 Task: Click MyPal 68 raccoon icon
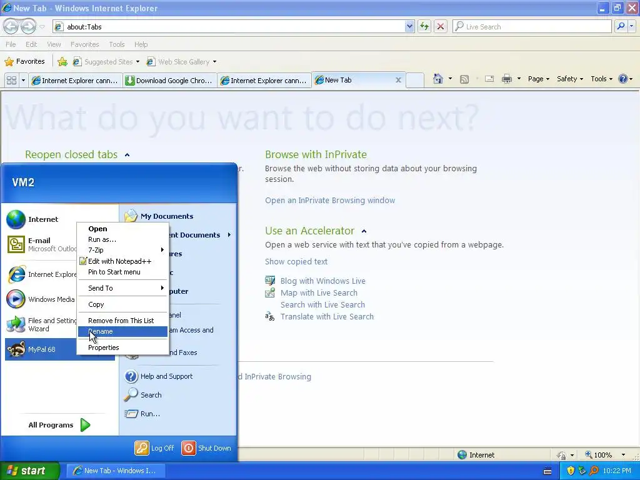[x=16, y=349]
